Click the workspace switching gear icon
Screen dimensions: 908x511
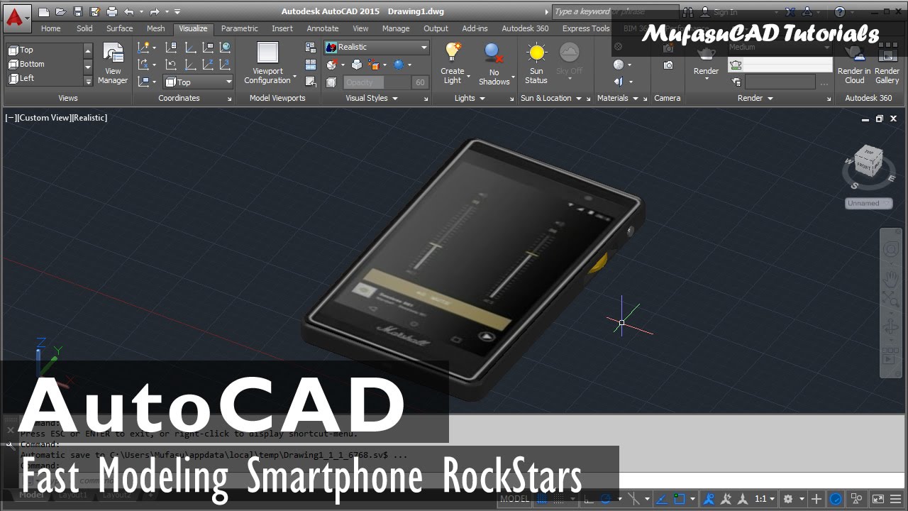787,499
